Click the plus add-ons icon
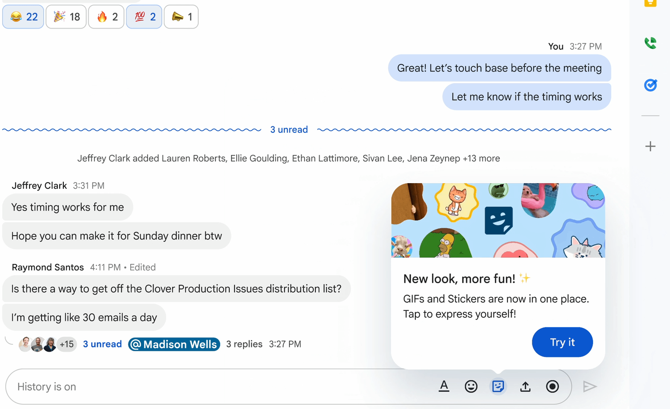 650,147
